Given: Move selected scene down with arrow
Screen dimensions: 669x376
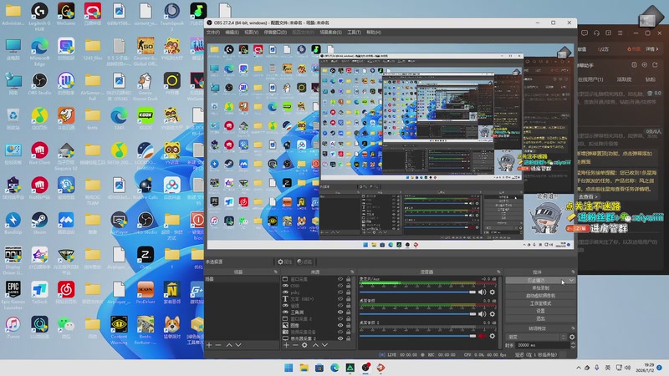Looking at the screenshot, I should pyautogui.click(x=238, y=344).
